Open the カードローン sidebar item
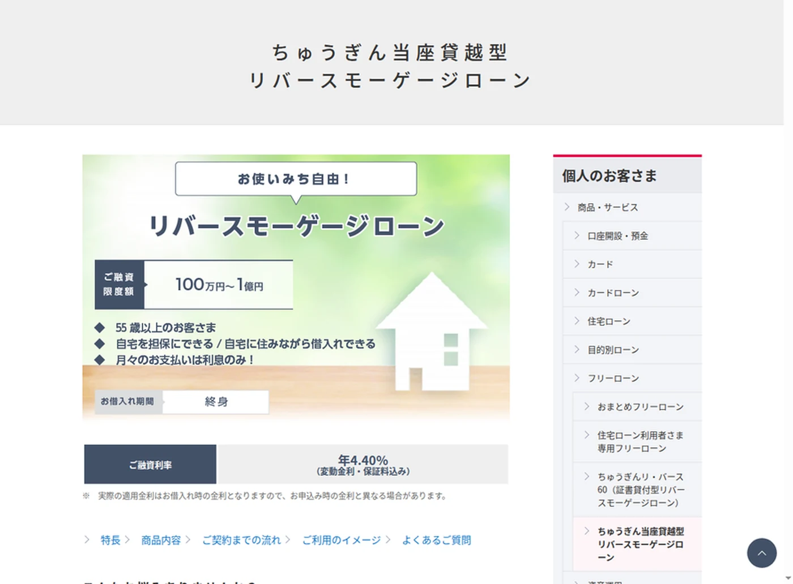 coord(632,293)
